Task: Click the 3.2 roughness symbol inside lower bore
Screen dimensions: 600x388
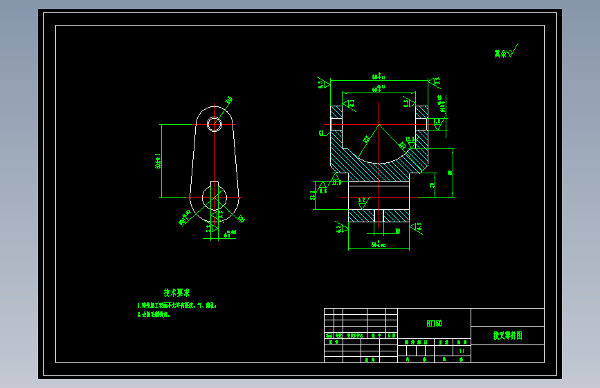Action: (x=363, y=202)
